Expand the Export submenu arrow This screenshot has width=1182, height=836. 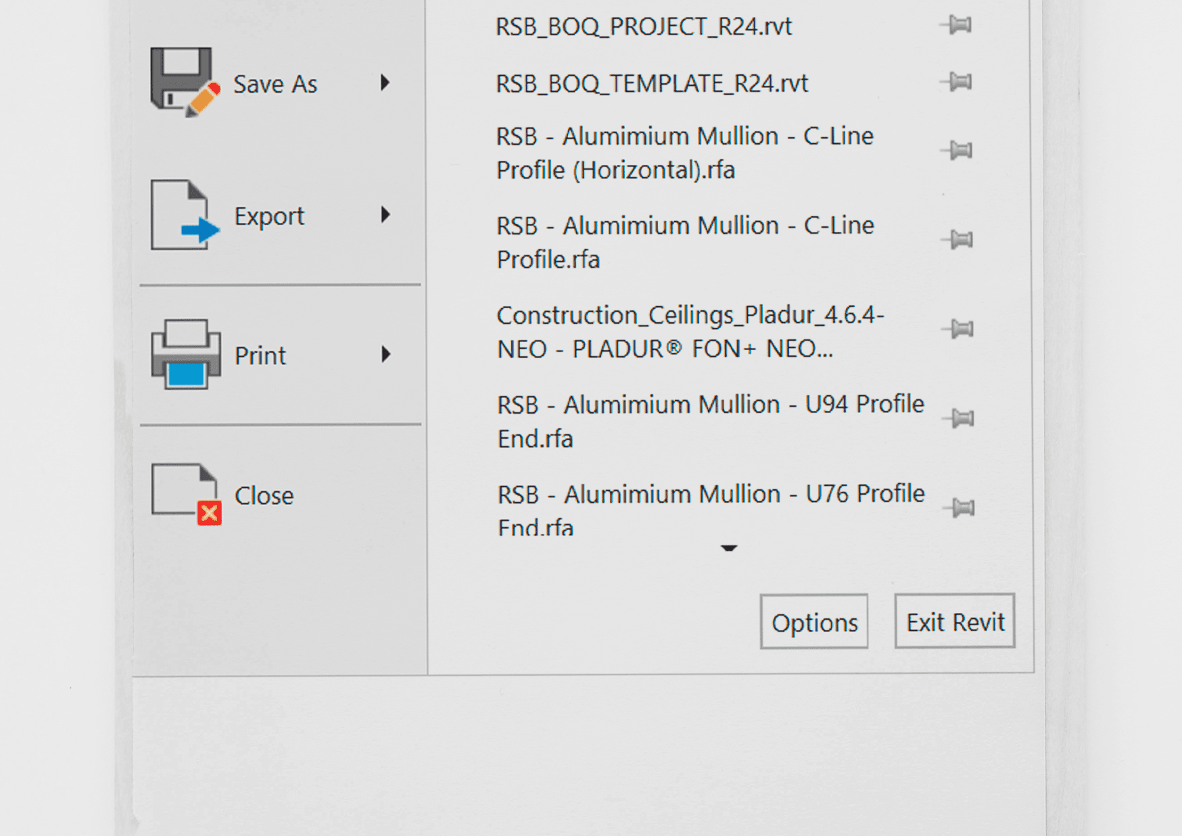[x=384, y=215]
